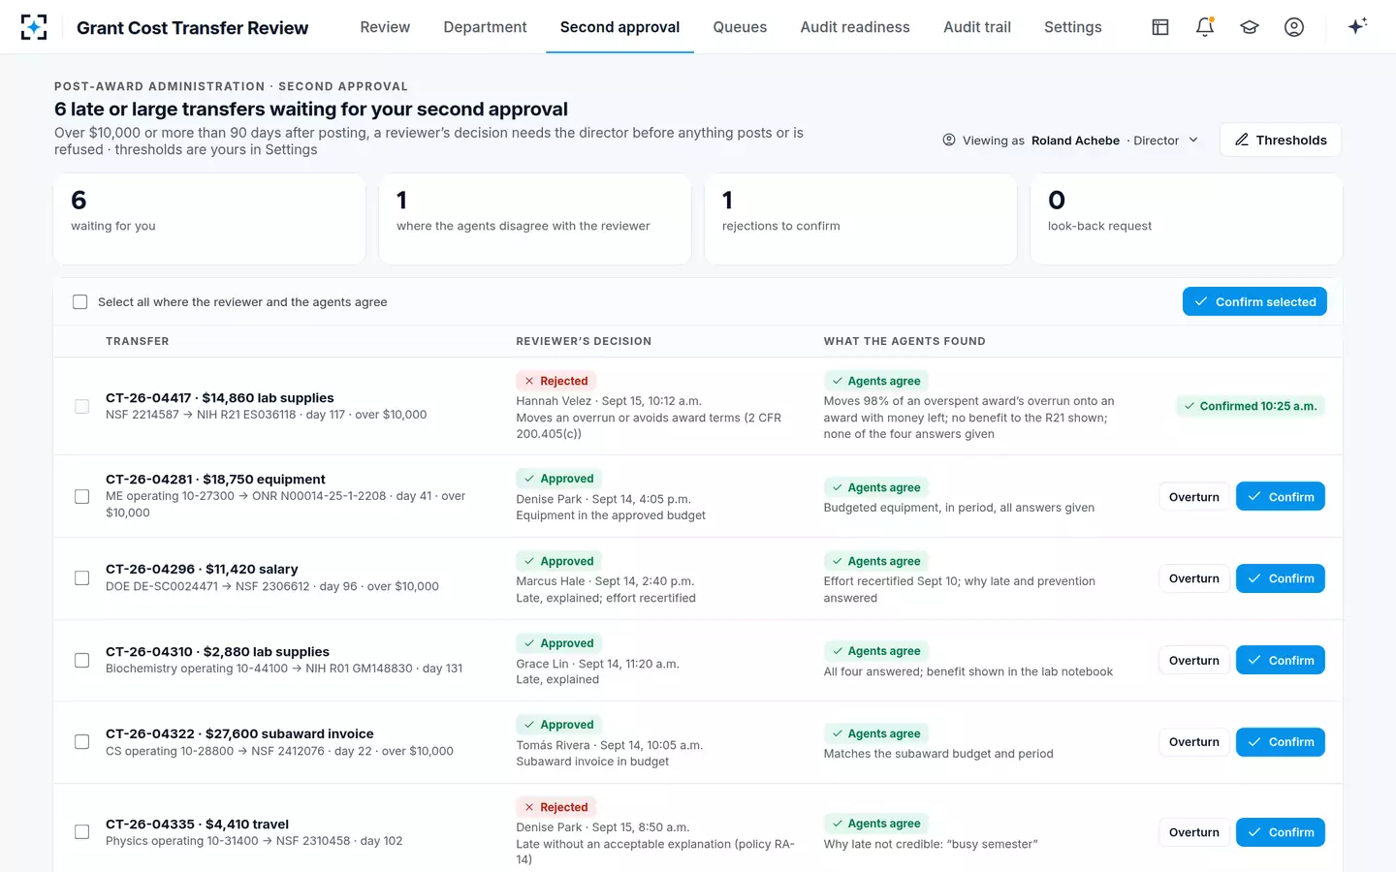Click the 'Confirmed 10:25 a.m.' status badge
The height and width of the screenshot is (872, 1396).
click(x=1251, y=406)
